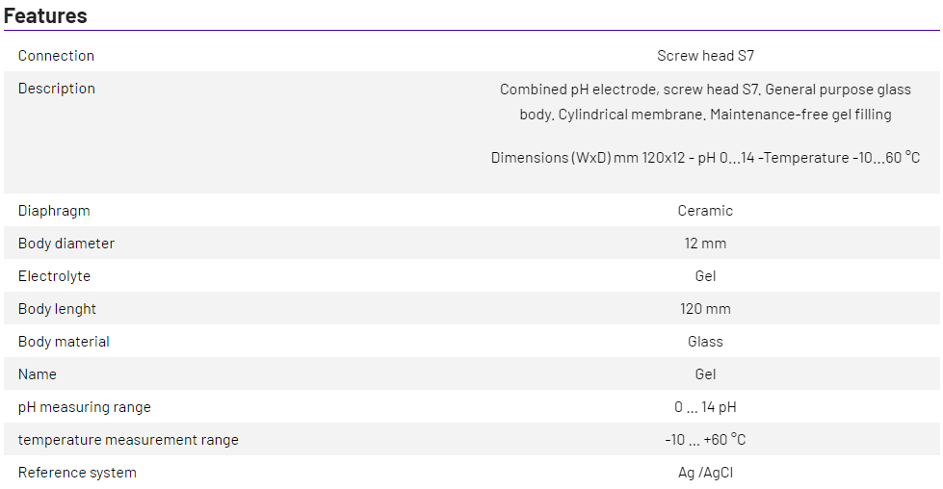This screenshot has width=943, height=489.
Task: Select the Description row label
Action: pyautogui.click(x=56, y=89)
